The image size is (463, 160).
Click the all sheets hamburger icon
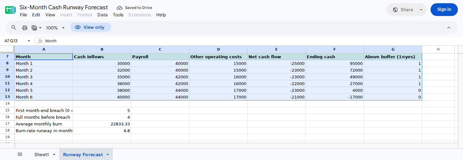[20, 155]
